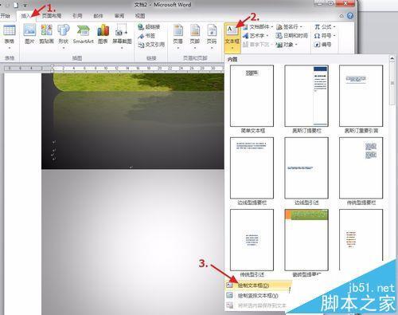This screenshot has height=315, width=398.
Task: Click the horizontal ruler indent marker
Action: (53, 68)
